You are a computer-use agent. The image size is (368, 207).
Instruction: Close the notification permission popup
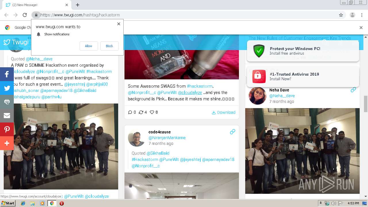click(x=119, y=24)
